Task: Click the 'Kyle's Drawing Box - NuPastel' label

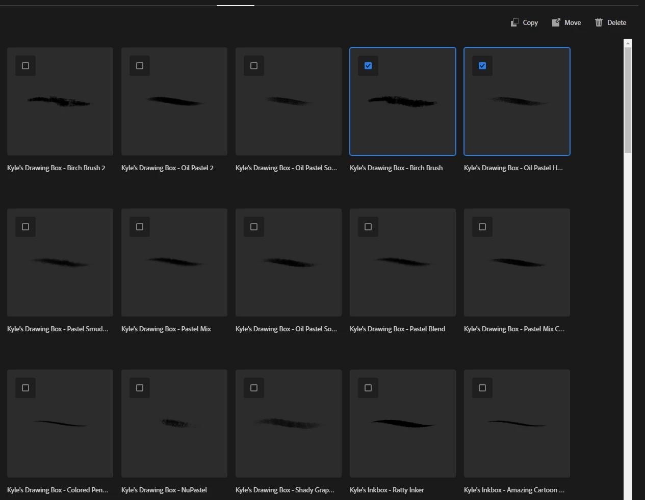Action: (x=164, y=490)
